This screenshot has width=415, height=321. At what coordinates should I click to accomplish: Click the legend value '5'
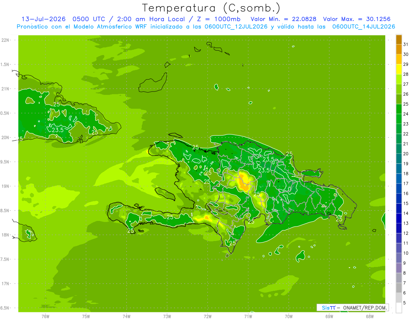405,303
